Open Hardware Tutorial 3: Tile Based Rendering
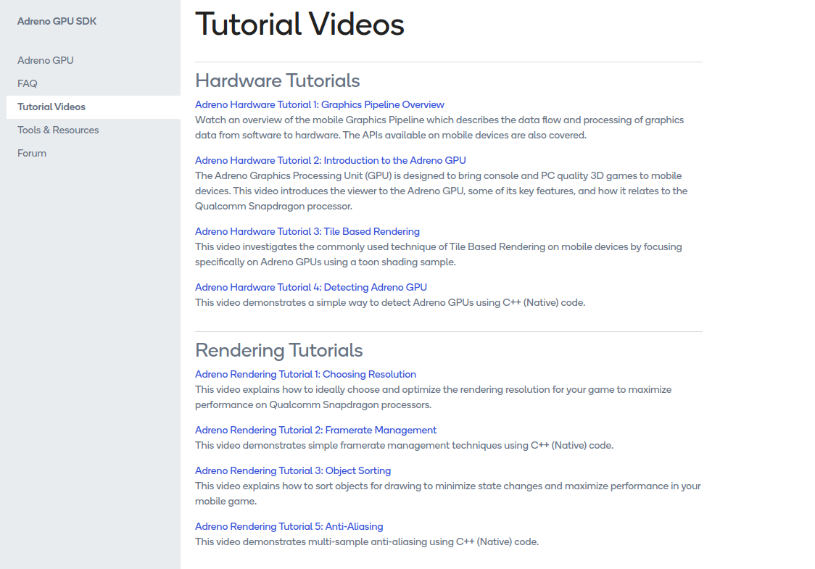This screenshot has width=815, height=569. (307, 232)
